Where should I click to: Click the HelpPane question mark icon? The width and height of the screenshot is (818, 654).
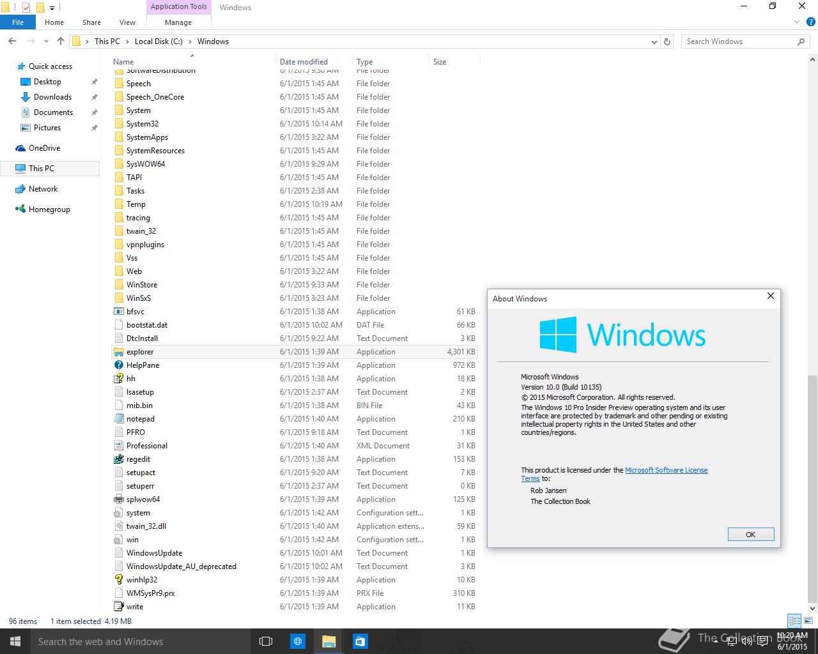pyautogui.click(x=118, y=365)
